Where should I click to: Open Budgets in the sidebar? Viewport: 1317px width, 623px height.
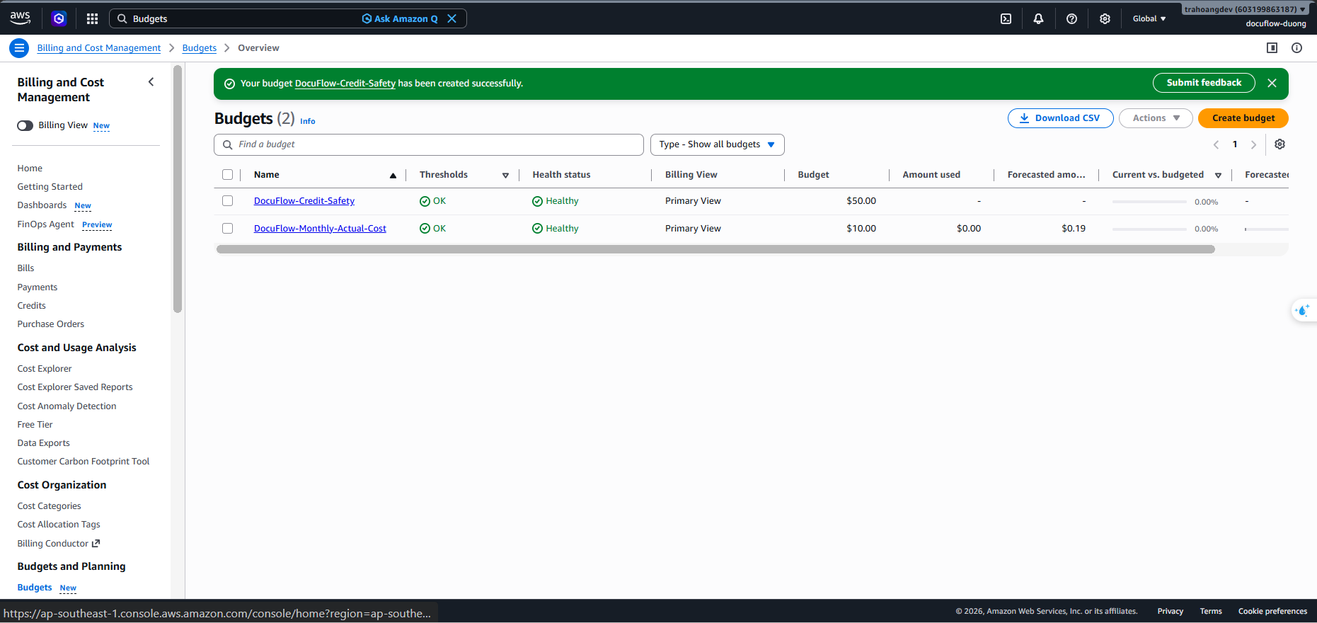tap(35, 588)
